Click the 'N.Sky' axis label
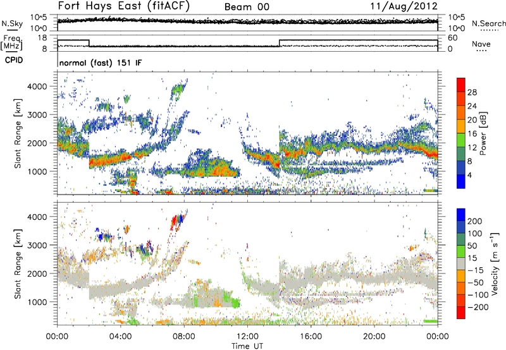This screenshot has width=506, height=350. [x=12, y=23]
